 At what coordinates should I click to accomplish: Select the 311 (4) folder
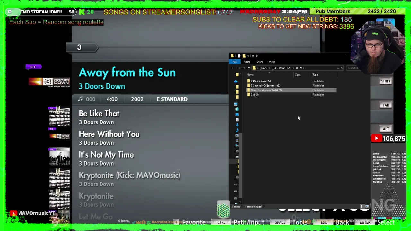click(x=291, y=95)
